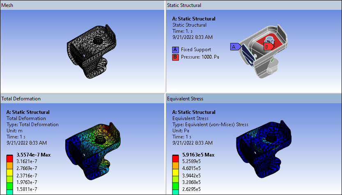
Task: Click the 'Unit: Pa' label
Action: pos(181,131)
